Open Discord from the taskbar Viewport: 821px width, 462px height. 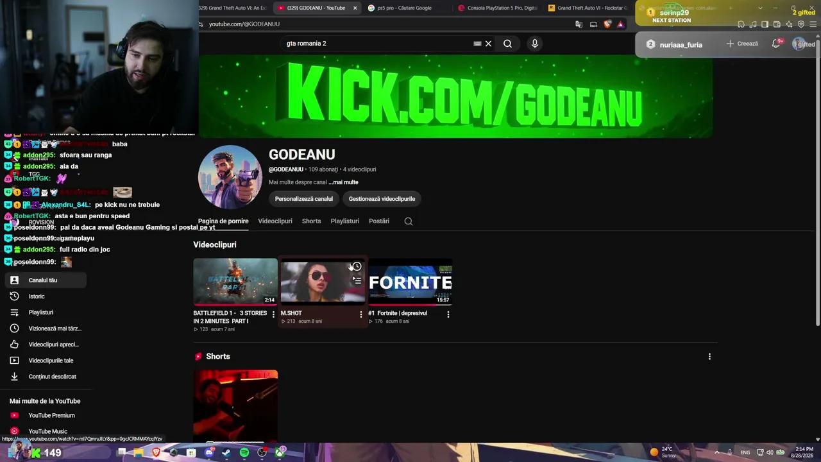(209, 452)
